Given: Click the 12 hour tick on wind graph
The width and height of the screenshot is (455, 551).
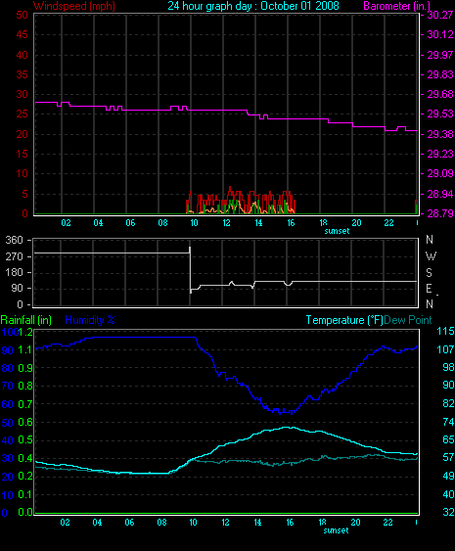Looking at the screenshot, I should click(x=226, y=223).
